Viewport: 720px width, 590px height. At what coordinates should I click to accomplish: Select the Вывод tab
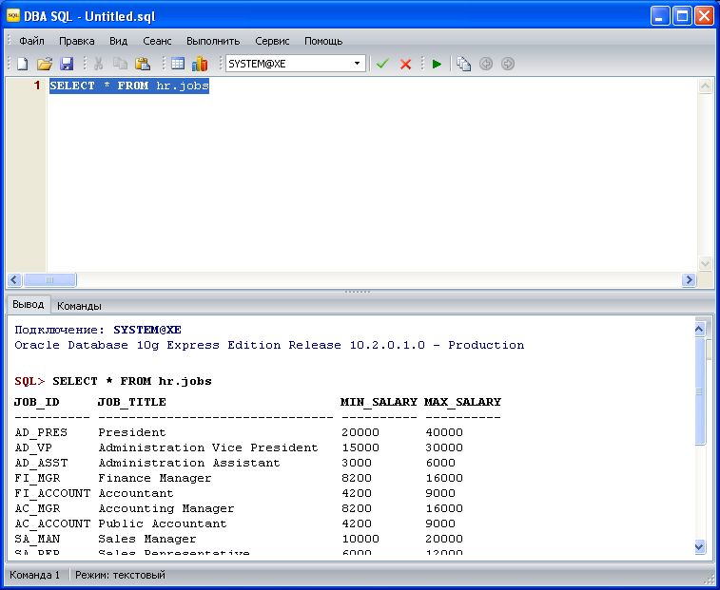tap(28, 305)
